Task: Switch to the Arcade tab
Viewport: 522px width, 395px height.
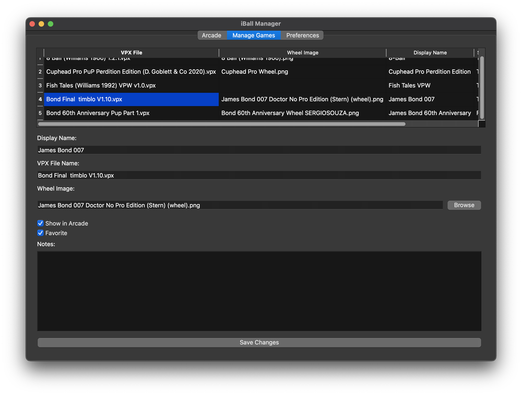Action: 212,35
